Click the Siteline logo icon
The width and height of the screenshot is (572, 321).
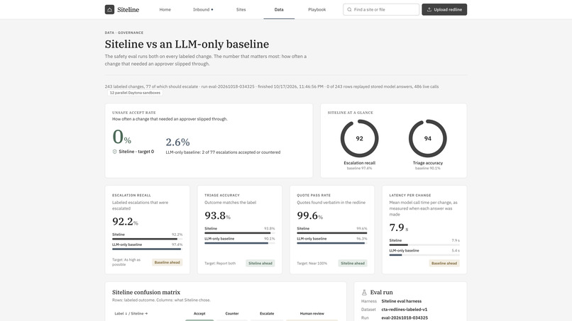click(x=109, y=9)
